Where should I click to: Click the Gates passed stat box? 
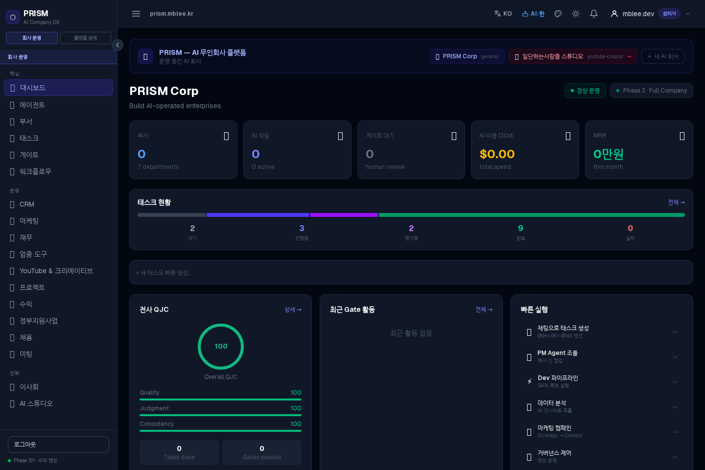[262, 452]
